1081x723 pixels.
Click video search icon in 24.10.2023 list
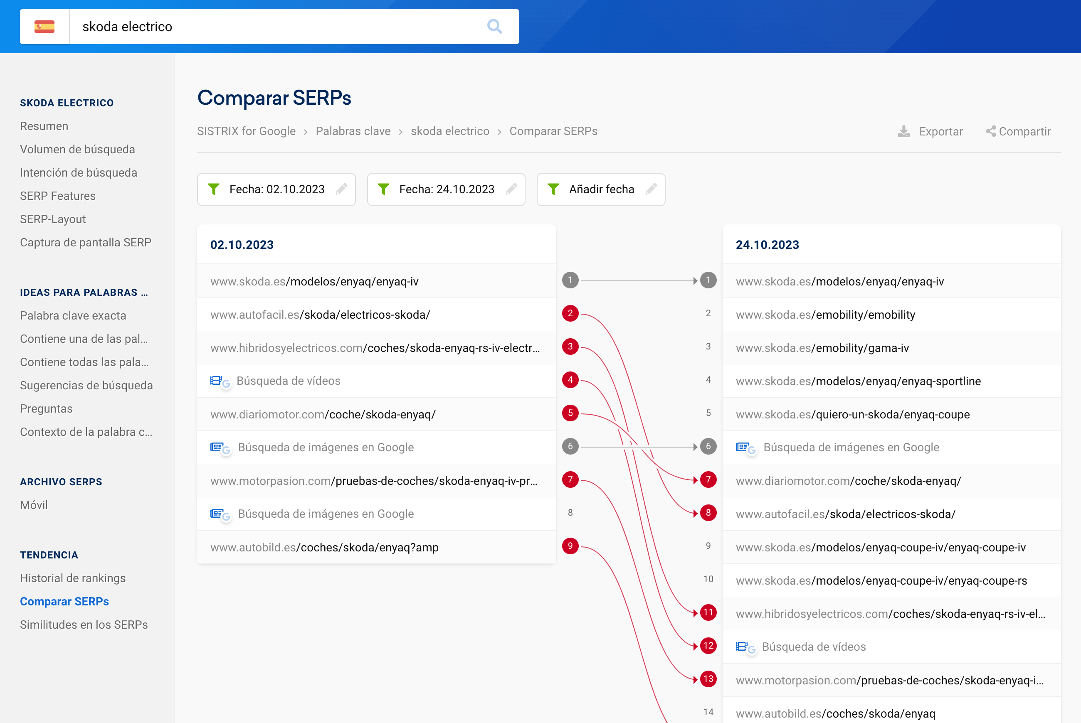click(x=745, y=647)
